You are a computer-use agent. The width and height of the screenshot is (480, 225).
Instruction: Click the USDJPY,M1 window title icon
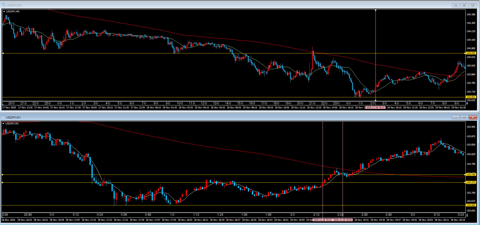click(x=3, y=117)
